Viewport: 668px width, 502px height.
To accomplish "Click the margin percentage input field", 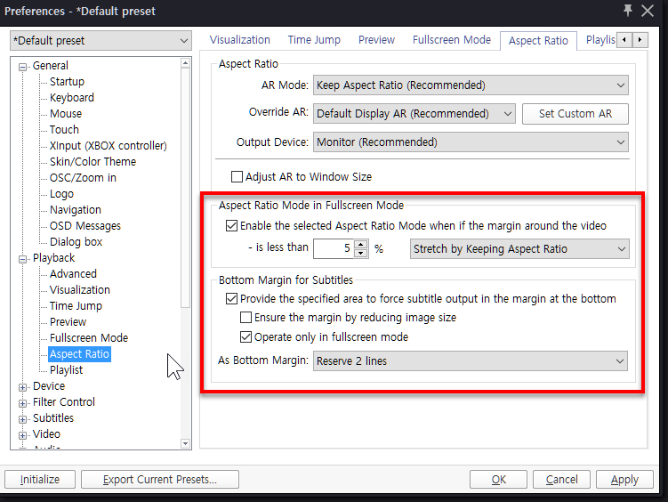I will 334,249.
